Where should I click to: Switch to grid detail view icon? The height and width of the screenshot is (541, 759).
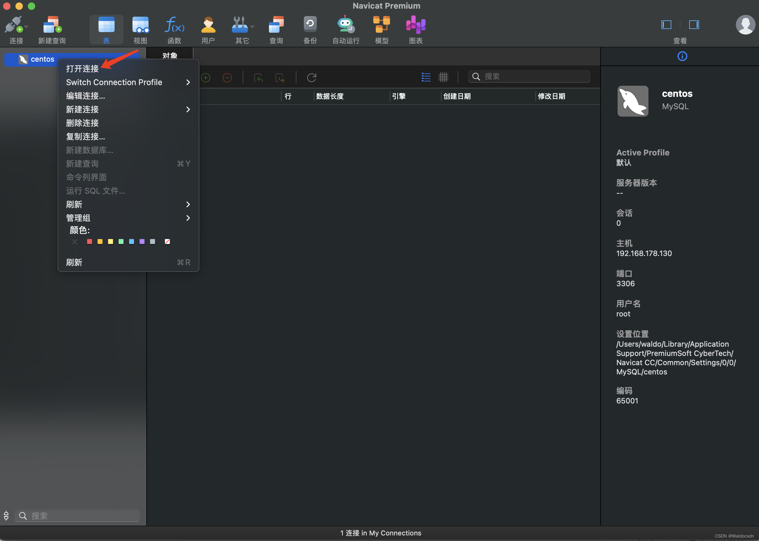[443, 77]
